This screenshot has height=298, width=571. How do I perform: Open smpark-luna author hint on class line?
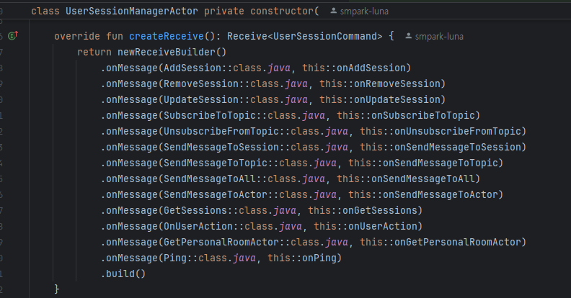click(363, 12)
